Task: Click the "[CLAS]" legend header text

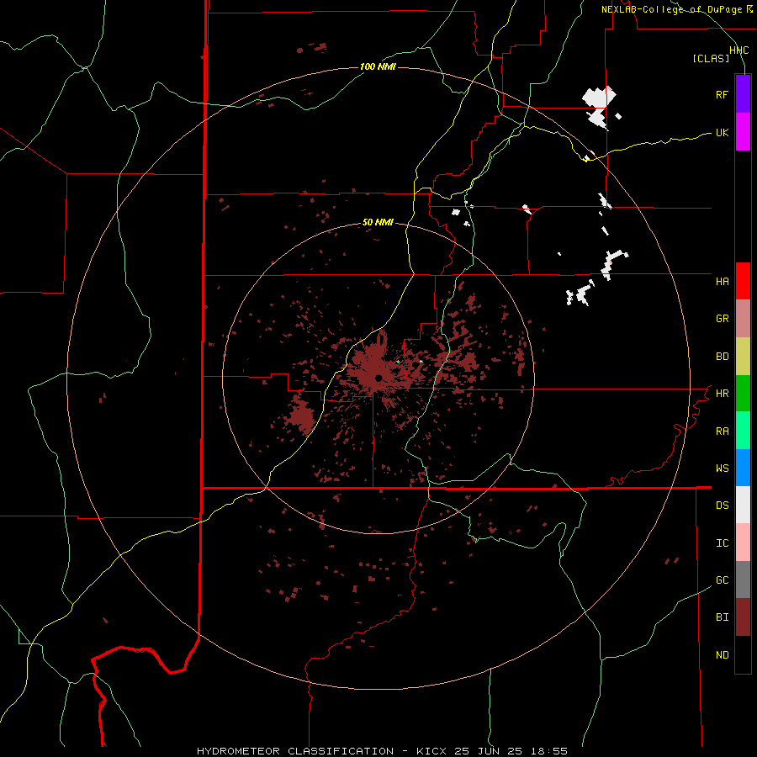Action: [711, 59]
